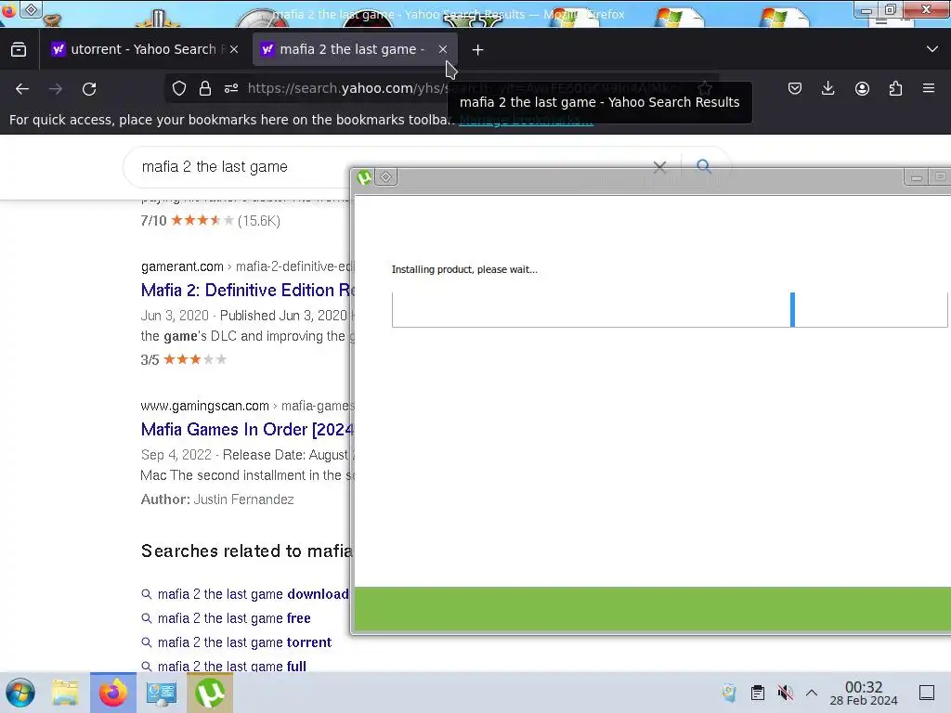This screenshot has height=713, width=951.
Task: Switch to the utorrent Yahoo Search tab
Action: pyautogui.click(x=144, y=49)
